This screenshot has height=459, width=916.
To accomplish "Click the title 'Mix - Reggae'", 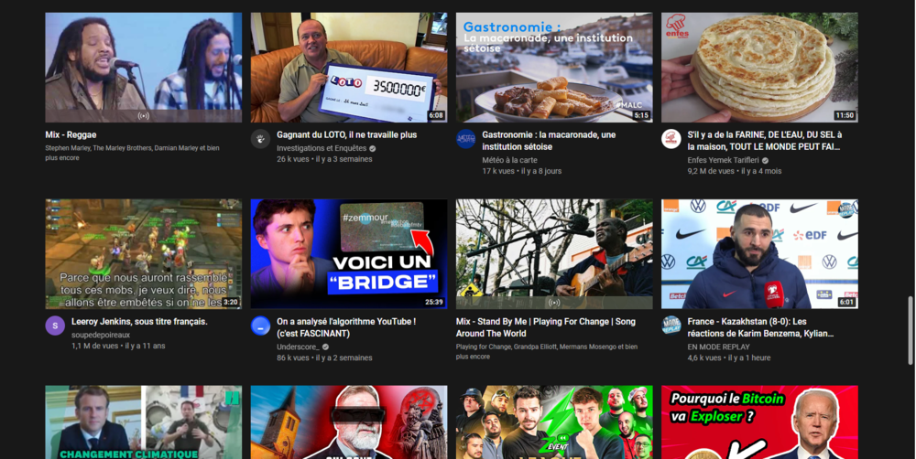I will [71, 134].
